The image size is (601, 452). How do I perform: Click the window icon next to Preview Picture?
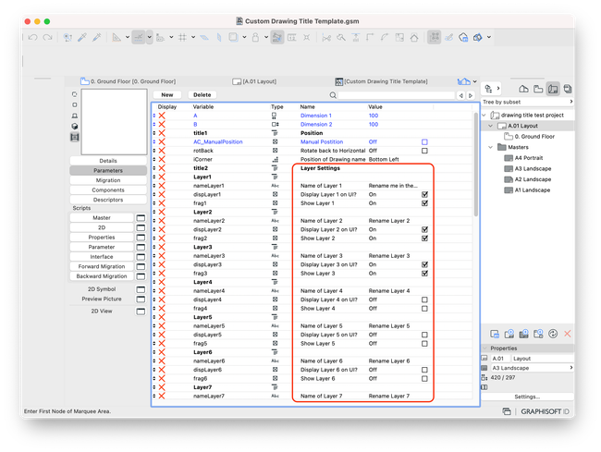141,299
